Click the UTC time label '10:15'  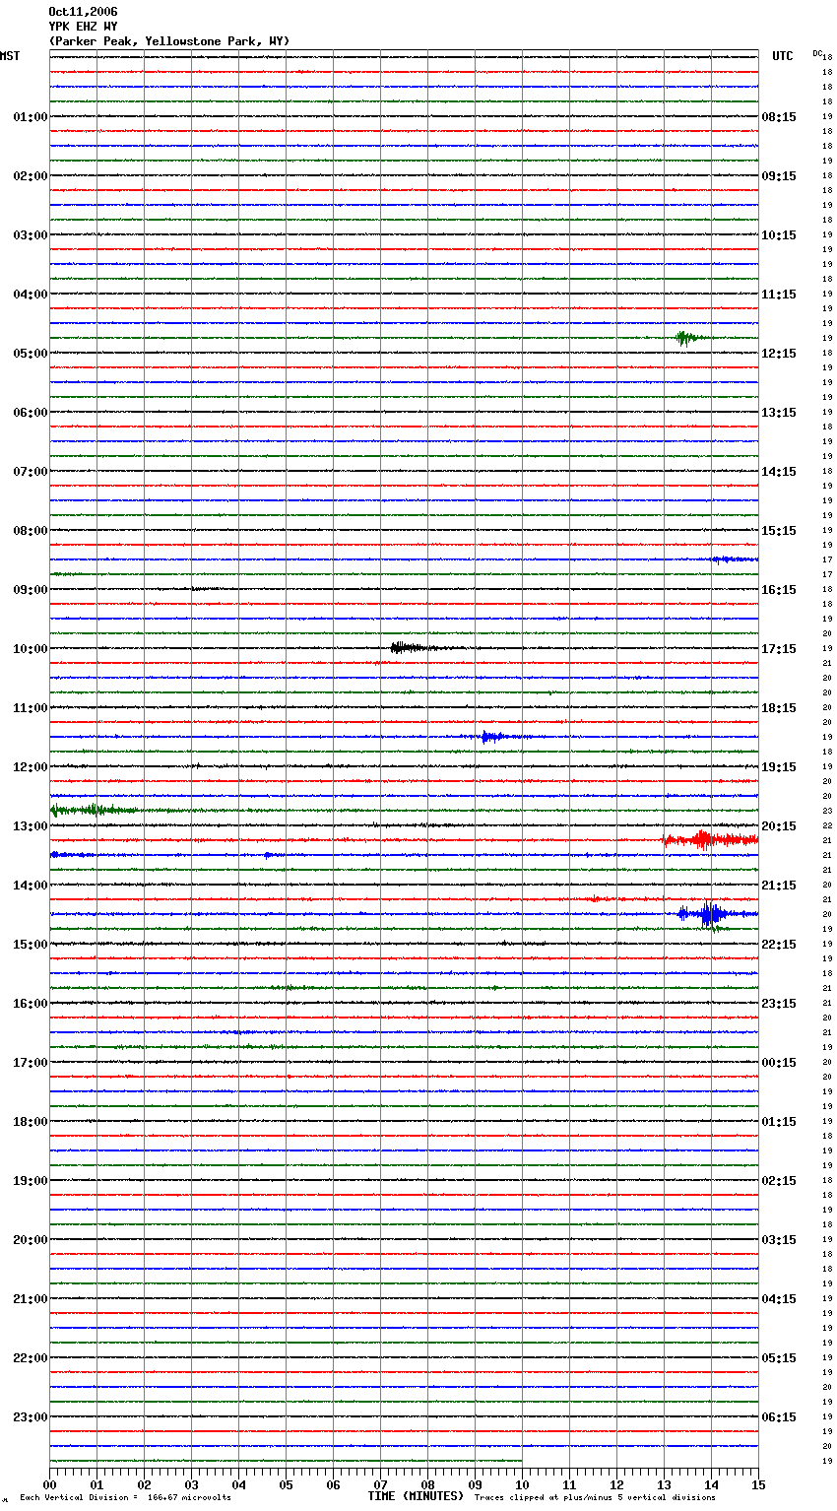(x=779, y=235)
